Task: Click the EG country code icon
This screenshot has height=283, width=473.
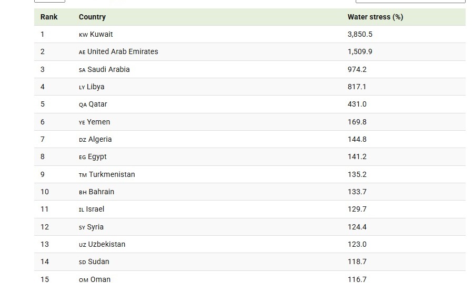Action: [83, 157]
